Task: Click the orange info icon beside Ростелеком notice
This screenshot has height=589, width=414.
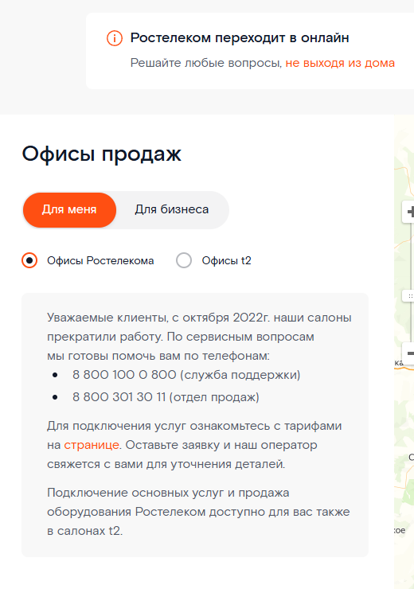Action: (114, 38)
